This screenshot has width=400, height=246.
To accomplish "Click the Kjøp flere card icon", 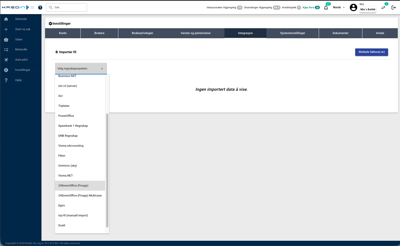I will pos(317,7).
